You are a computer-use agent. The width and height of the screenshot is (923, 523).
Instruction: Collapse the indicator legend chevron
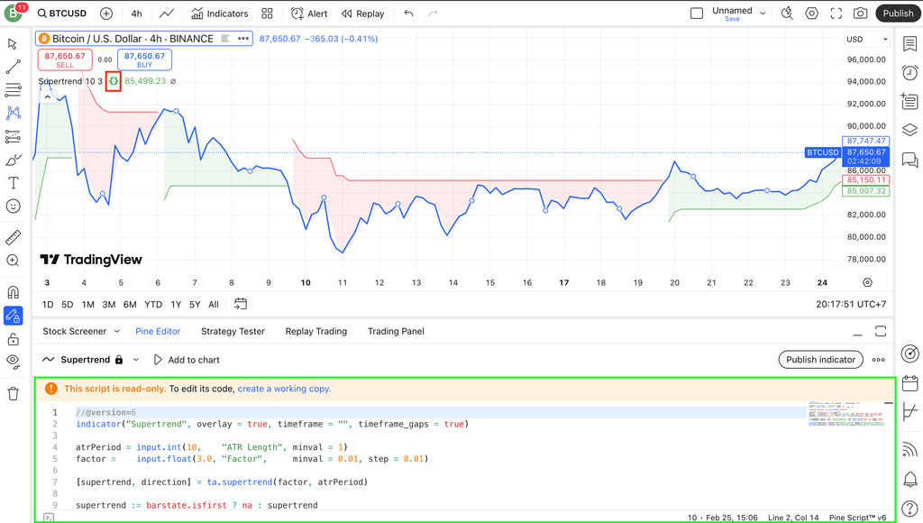tap(47, 96)
